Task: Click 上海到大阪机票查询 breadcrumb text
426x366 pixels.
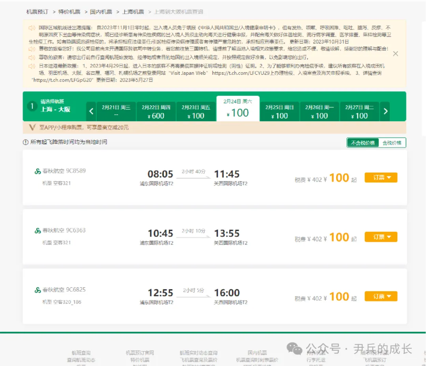Action: tap(179, 12)
